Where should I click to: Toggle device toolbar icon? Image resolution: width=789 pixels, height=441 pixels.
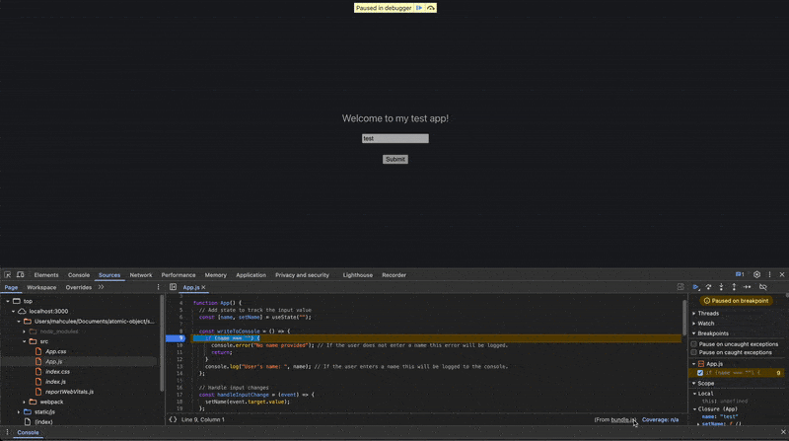pos(20,275)
